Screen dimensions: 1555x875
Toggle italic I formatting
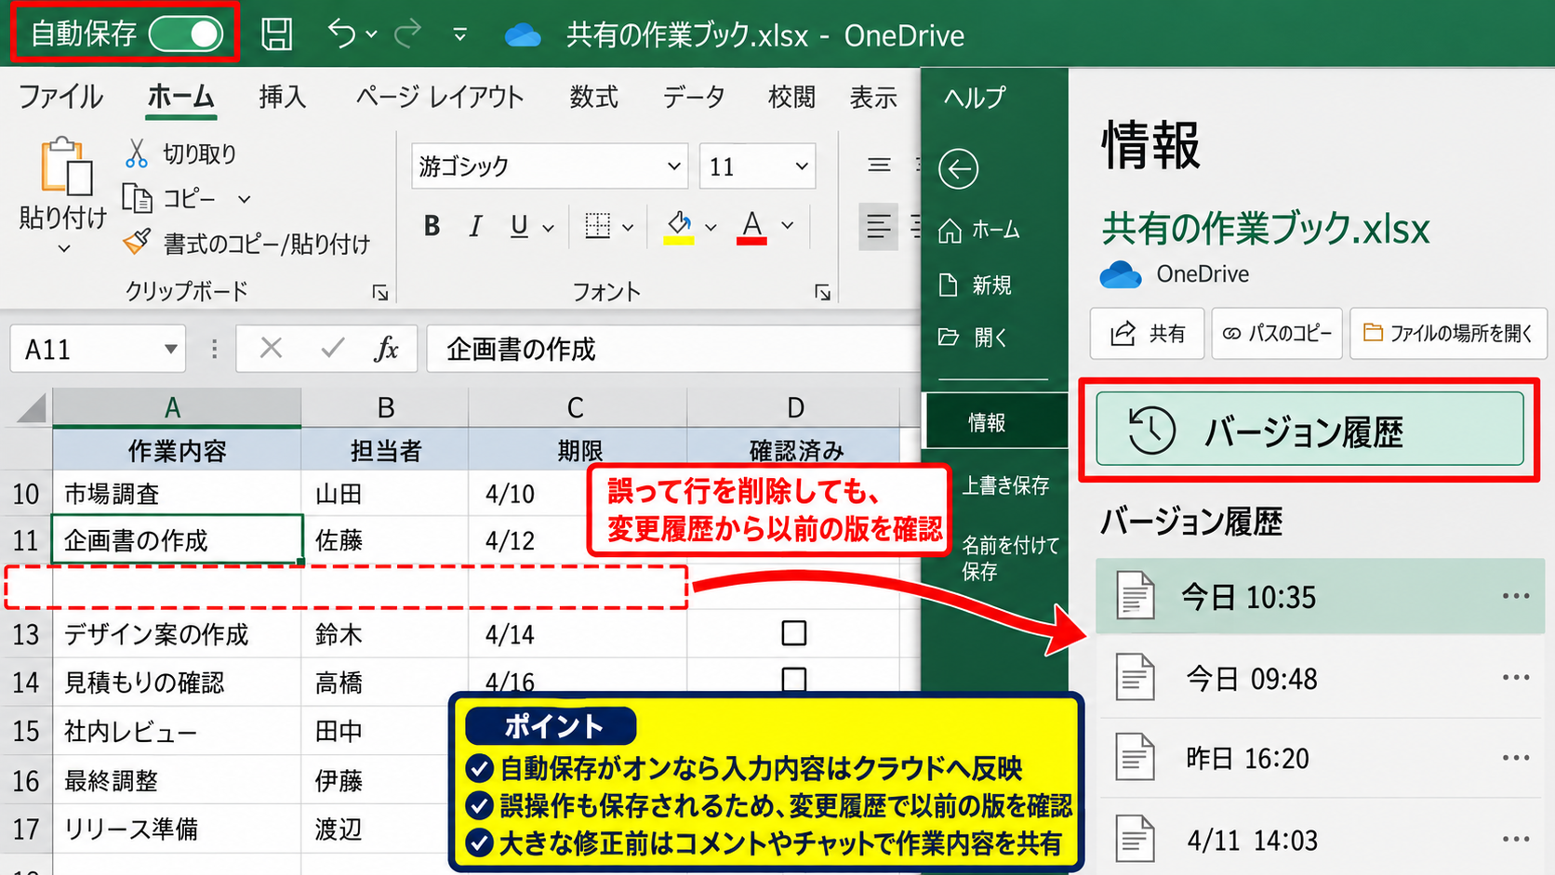coord(475,226)
